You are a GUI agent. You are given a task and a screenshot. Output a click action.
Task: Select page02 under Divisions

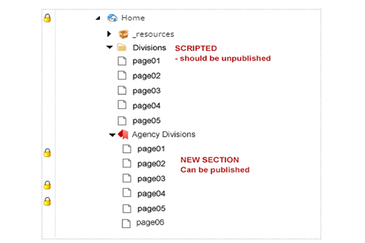point(146,76)
